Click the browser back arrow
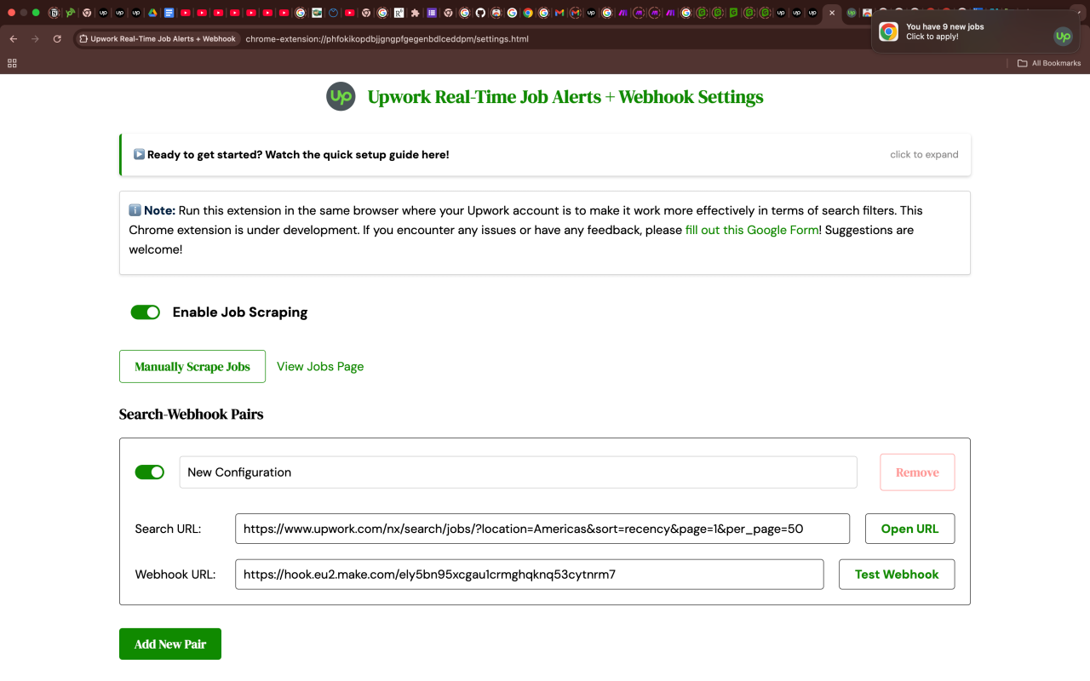 pos(14,39)
